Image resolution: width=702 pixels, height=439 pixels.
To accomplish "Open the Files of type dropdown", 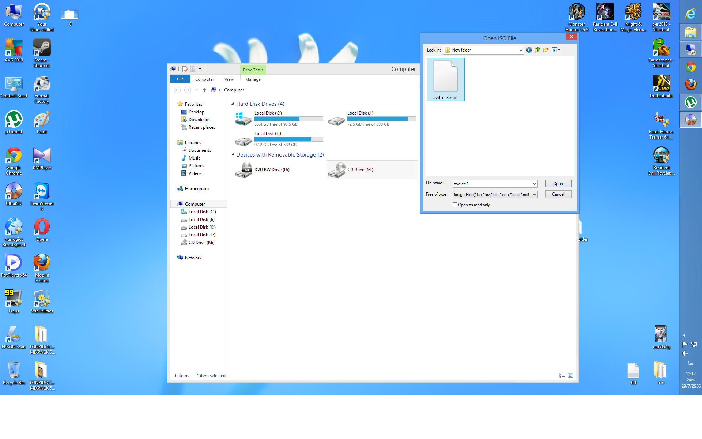I will (535, 195).
